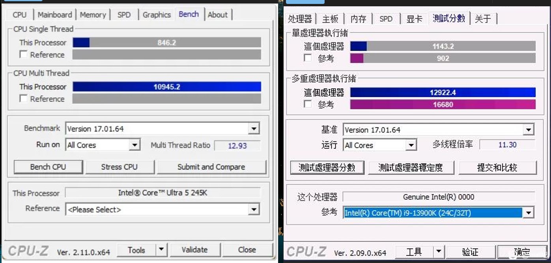Click the 10945.2 multi thread score bar

pyautogui.click(x=167, y=87)
